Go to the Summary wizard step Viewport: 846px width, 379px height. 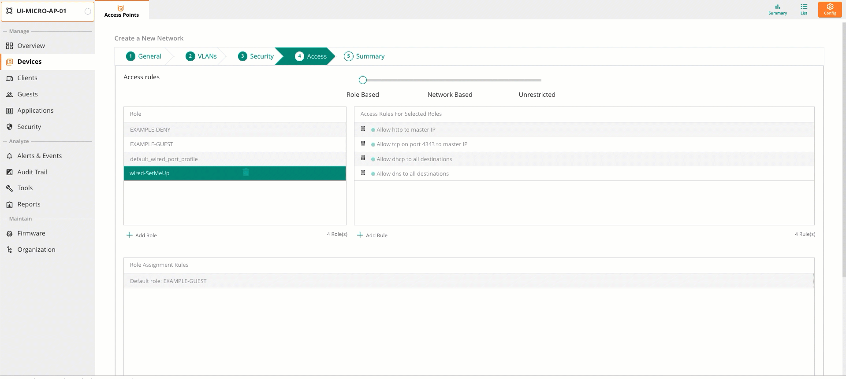364,56
